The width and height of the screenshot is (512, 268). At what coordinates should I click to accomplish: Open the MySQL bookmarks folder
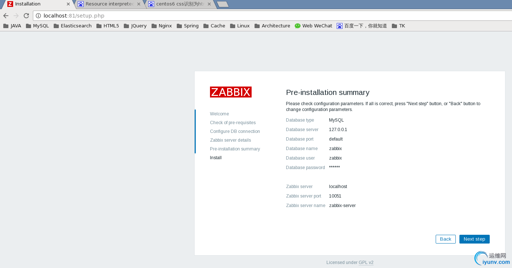click(x=37, y=26)
